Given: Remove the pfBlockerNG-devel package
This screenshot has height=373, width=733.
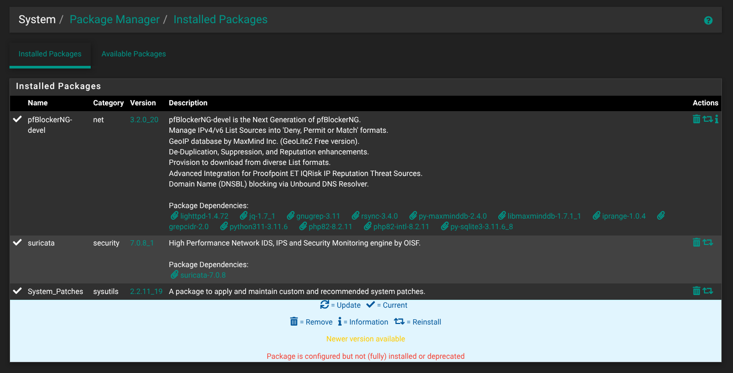Looking at the screenshot, I should click(x=696, y=119).
